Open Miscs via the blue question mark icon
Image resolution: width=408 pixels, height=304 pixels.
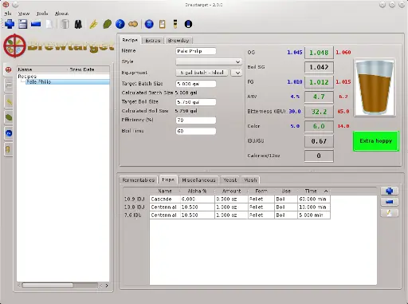[120, 24]
